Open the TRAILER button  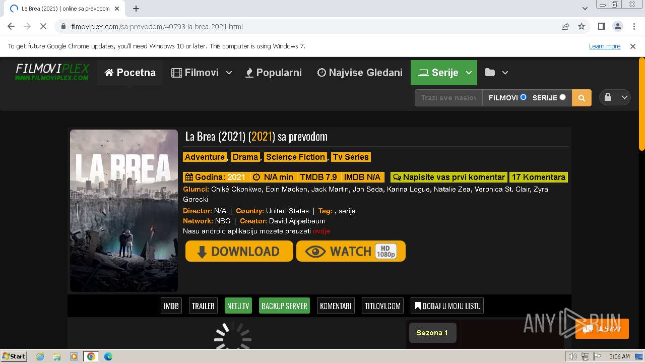[203, 306]
